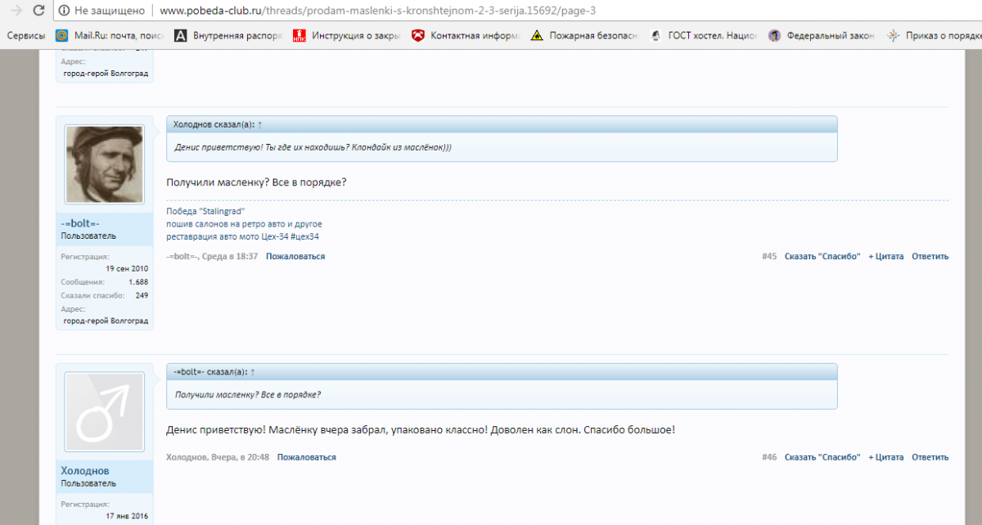
Task: Click the site info 'Не защищено' icon
Action: [65, 11]
